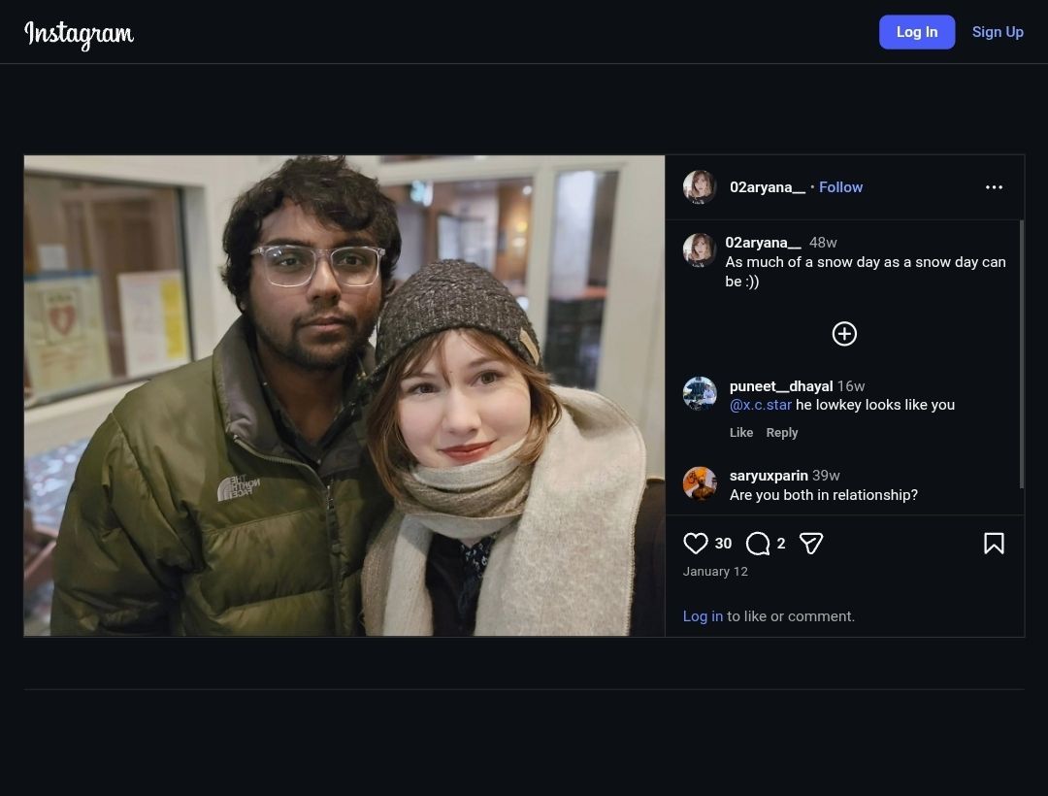This screenshot has width=1048, height=796.
Task: Click the heart Like icon
Action: tap(696, 544)
